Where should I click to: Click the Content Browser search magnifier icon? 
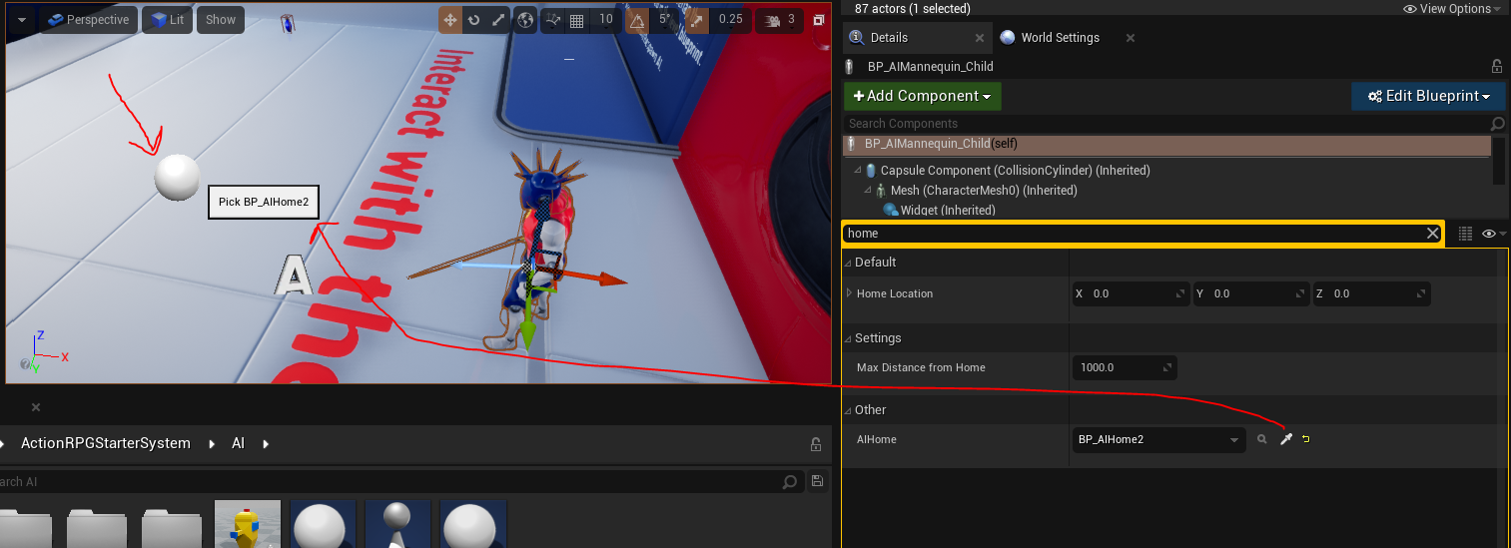[x=791, y=482]
